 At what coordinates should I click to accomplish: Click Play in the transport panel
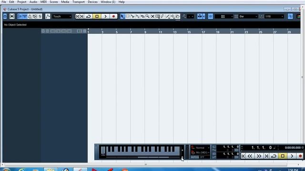click(x=292, y=156)
